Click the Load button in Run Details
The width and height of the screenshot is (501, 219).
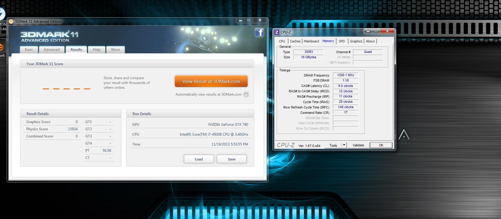point(199,159)
